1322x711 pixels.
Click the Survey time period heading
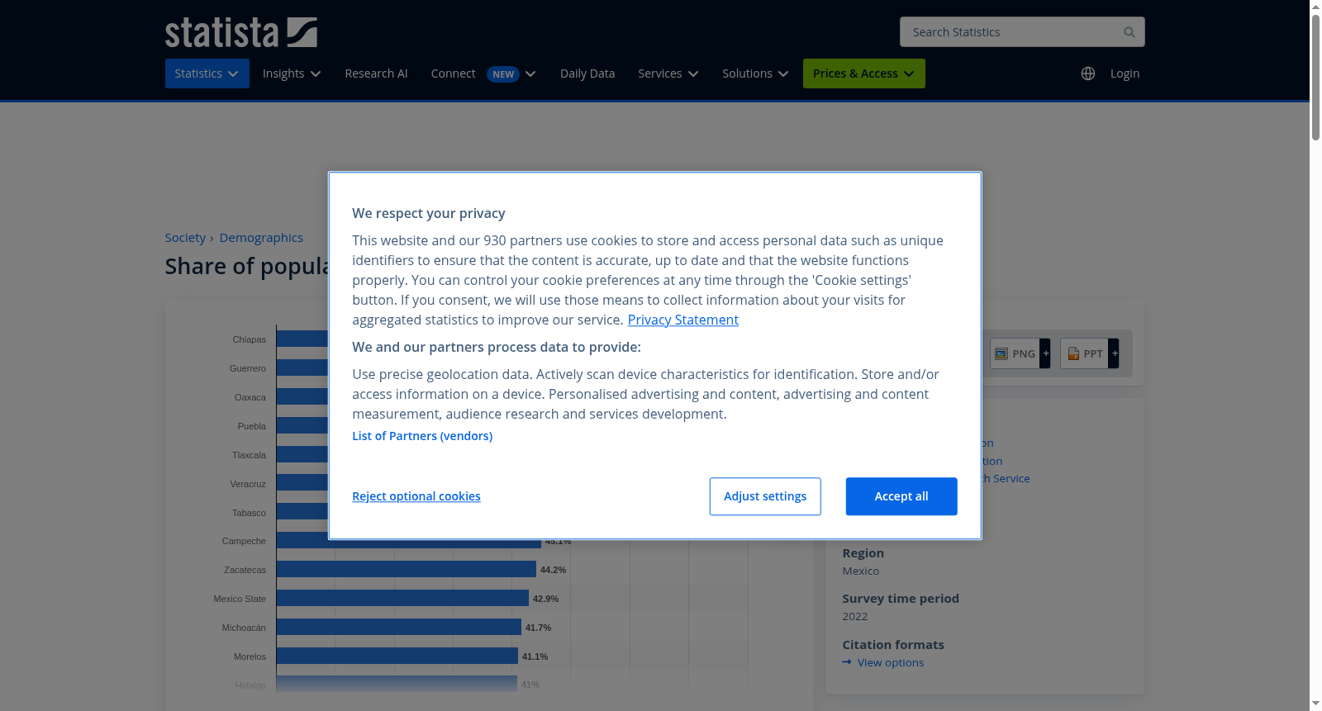click(x=901, y=599)
